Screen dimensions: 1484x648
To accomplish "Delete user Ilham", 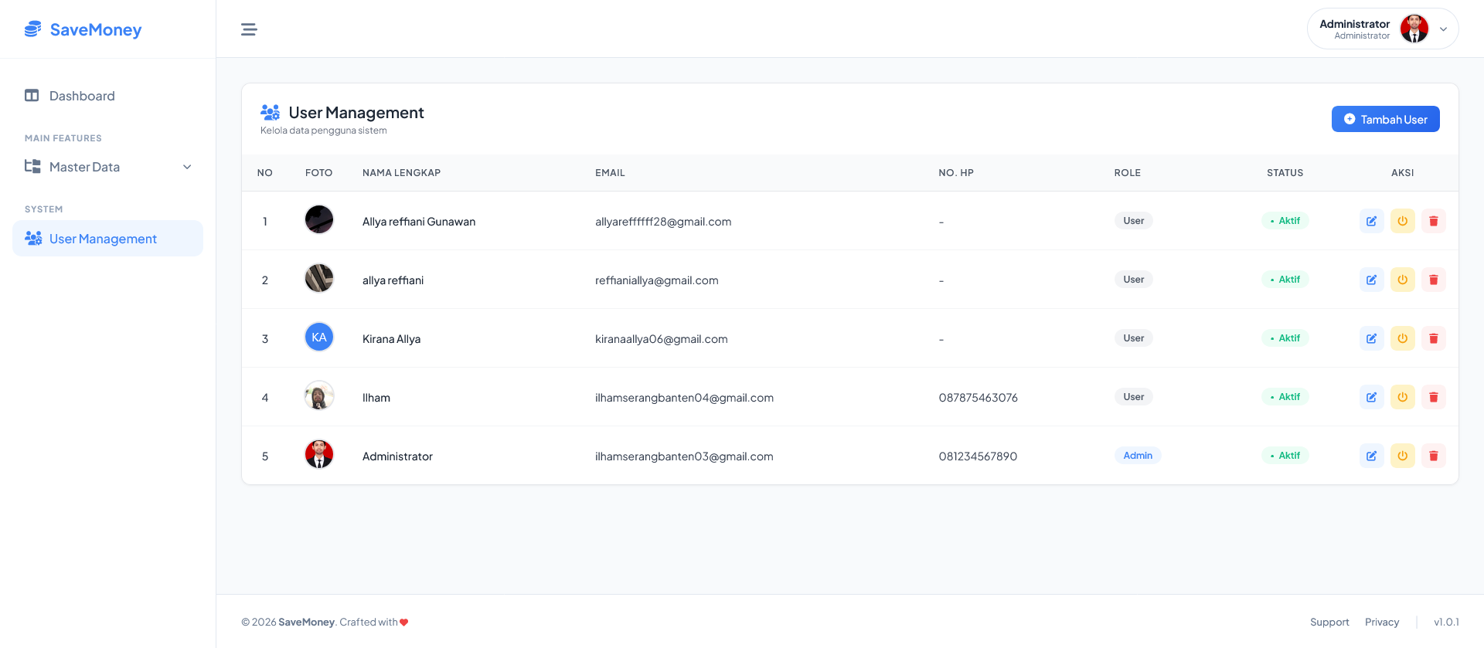I will 1434,397.
